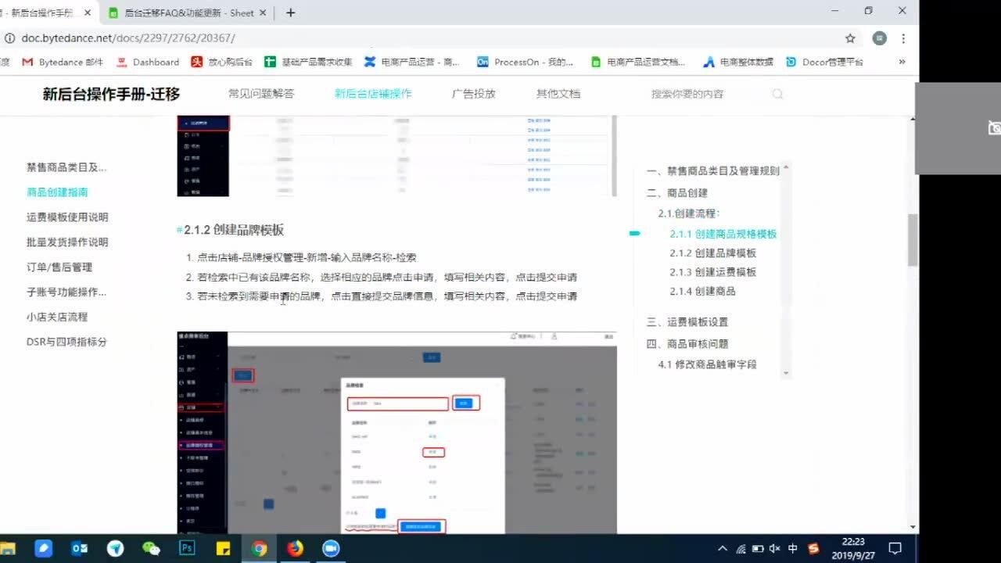Screen dimensions: 1001x563
Task: Click the Chrome profile avatar icon
Action: (880, 38)
